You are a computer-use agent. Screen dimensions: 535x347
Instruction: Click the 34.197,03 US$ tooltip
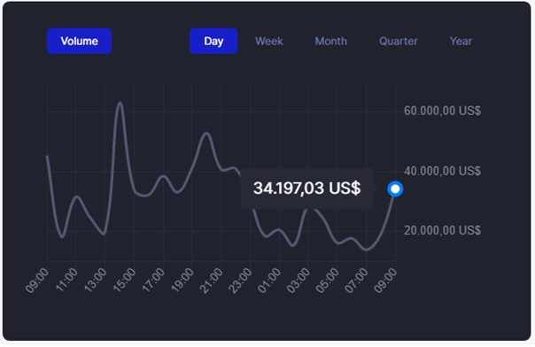tap(306, 189)
